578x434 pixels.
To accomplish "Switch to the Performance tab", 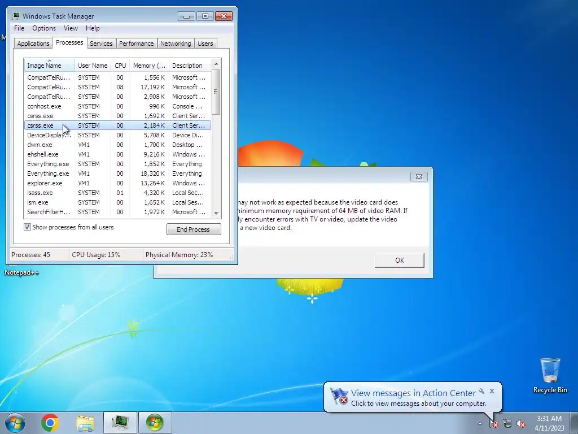I will pyautogui.click(x=137, y=44).
